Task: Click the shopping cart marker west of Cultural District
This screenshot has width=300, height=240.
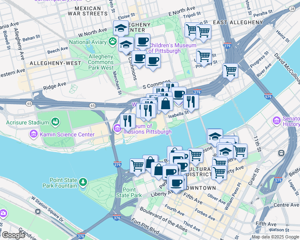Action: pos(138,166)
